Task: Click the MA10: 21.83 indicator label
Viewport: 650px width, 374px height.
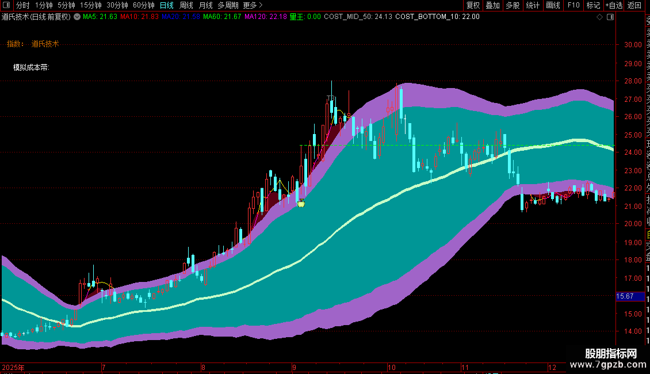Action: click(x=139, y=17)
